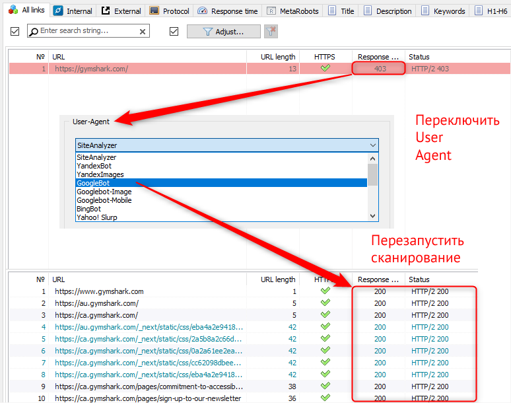Open the All links tab
The height and width of the screenshot is (403, 511).
pos(27,10)
